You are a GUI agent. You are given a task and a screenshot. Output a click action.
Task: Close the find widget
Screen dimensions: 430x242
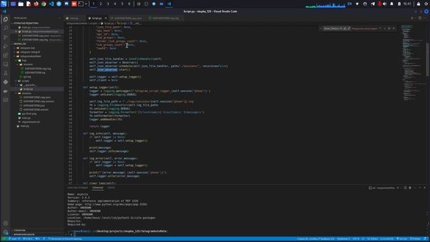coord(394,28)
